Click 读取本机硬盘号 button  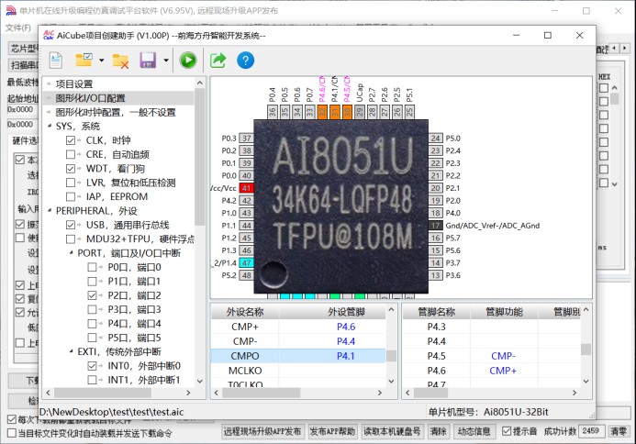(392, 431)
